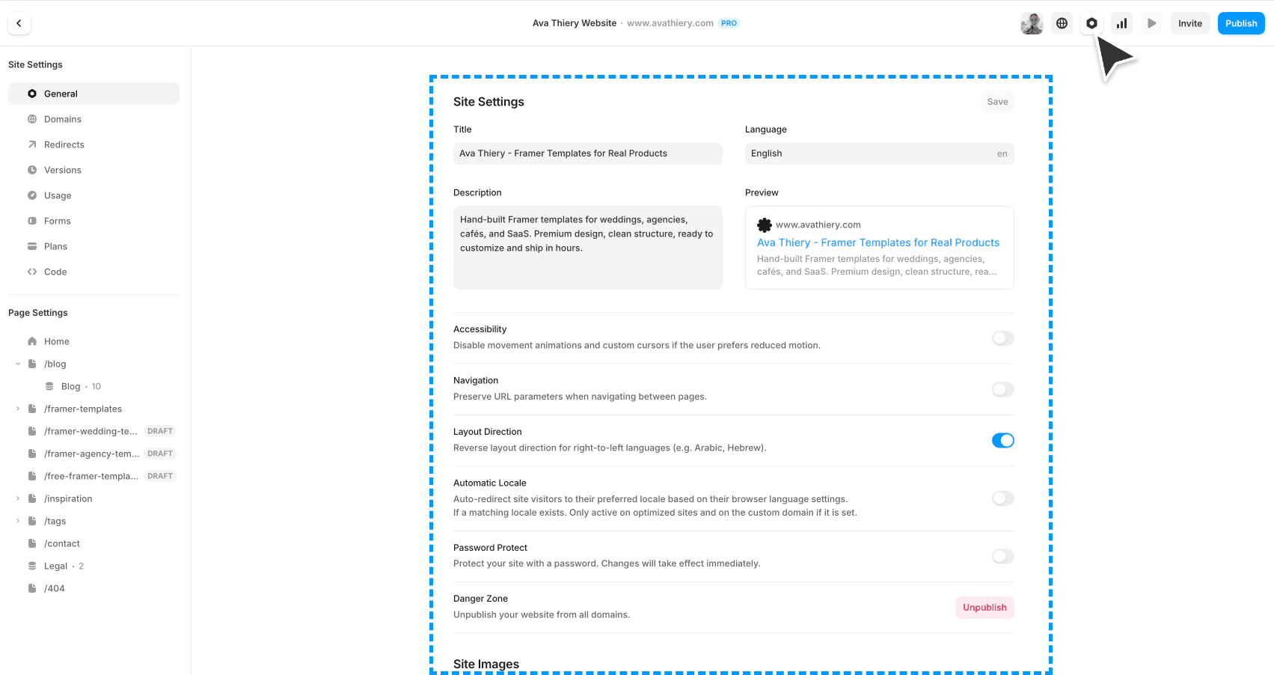Image resolution: width=1274 pixels, height=675 pixels.
Task: Open the blue preview title link
Action: pos(878,242)
